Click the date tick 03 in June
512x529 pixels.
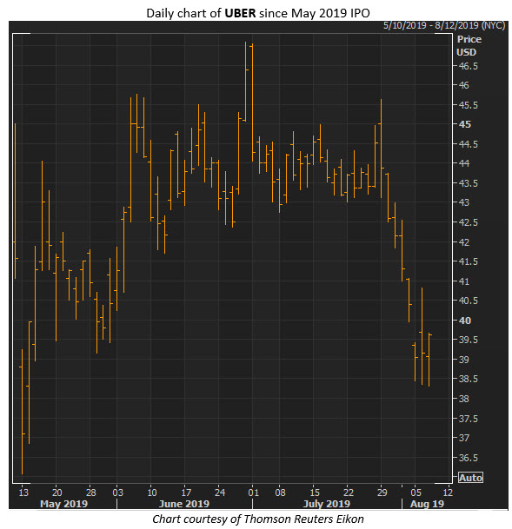tap(118, 493)
